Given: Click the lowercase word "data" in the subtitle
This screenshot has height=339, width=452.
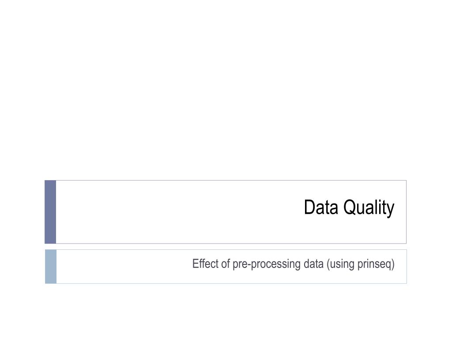Looking at the screenshot, I should click(x=314, y=264).
